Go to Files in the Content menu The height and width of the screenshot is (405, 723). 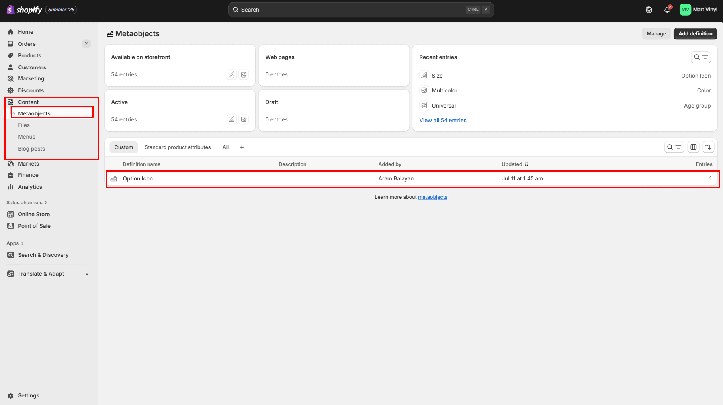tap(24, 125)
